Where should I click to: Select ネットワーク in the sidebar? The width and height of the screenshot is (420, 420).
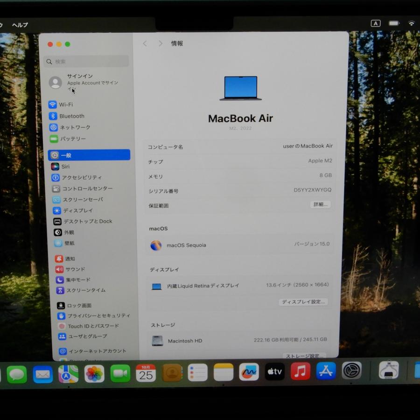tap(70, 127)
